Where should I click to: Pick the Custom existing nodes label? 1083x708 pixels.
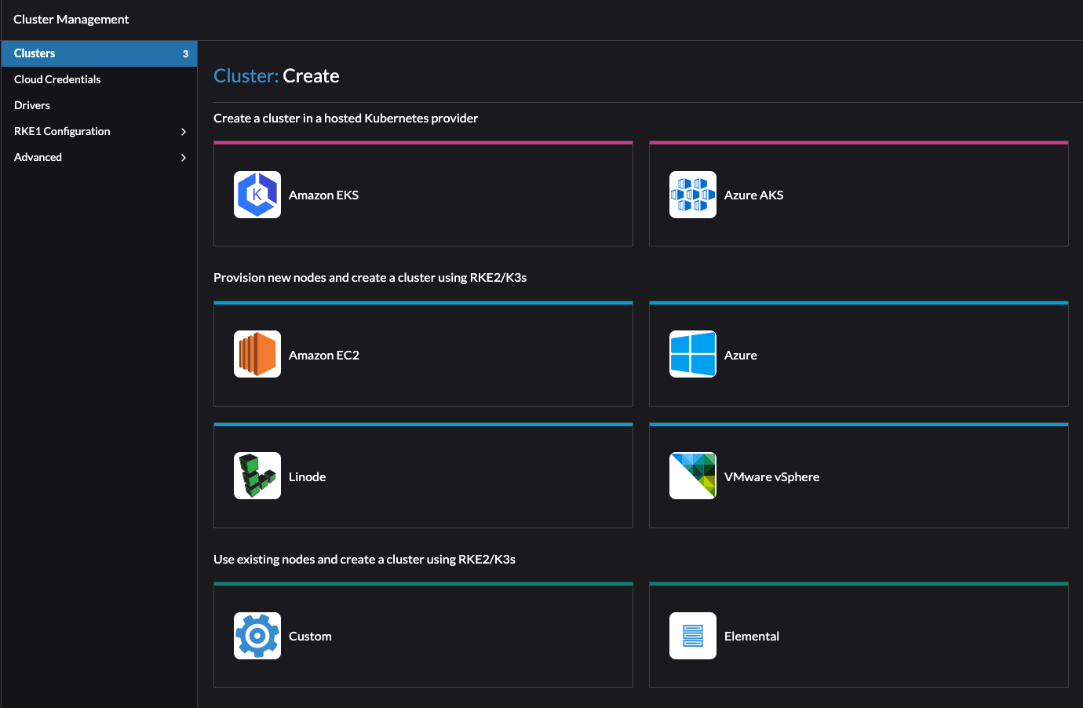click(310, 636)
